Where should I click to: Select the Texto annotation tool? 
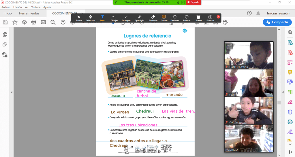click(x=102, y=18)
